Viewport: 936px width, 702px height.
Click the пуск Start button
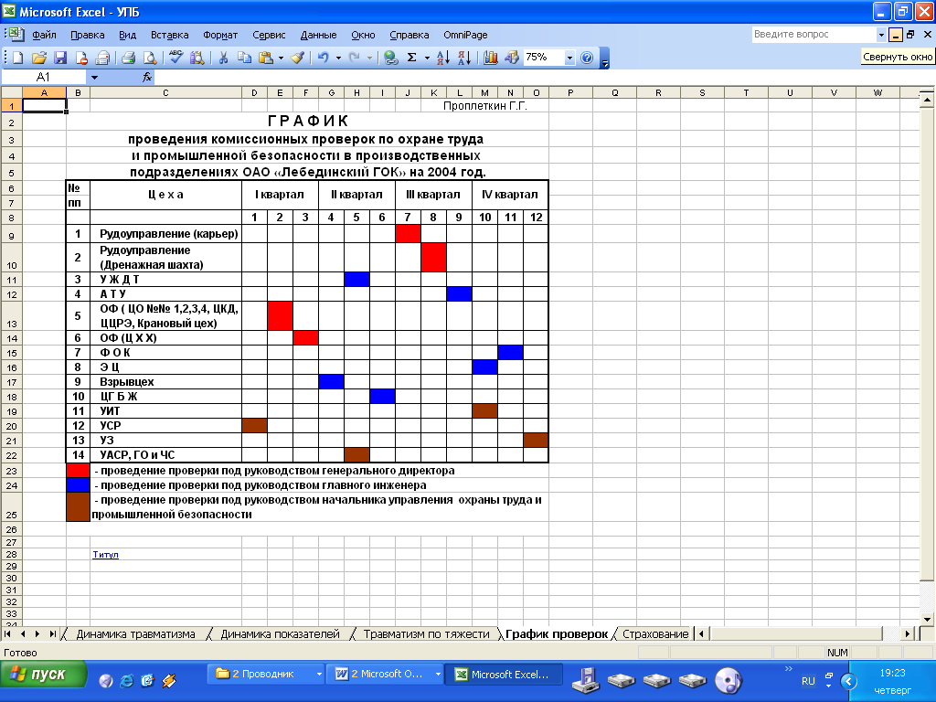point(43,675)
